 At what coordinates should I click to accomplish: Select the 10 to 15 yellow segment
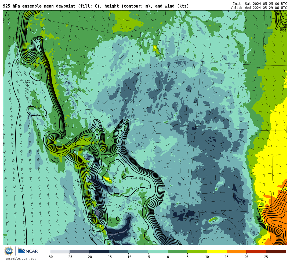coord(217,251)
